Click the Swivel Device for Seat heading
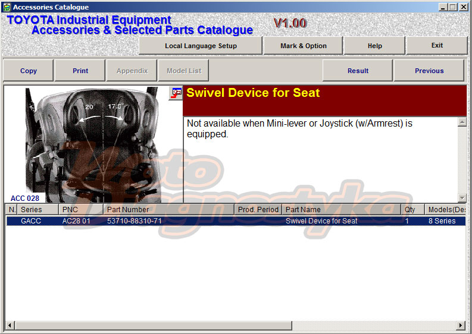The height and width of the screenshot is (334, 472). pos(253,93)
